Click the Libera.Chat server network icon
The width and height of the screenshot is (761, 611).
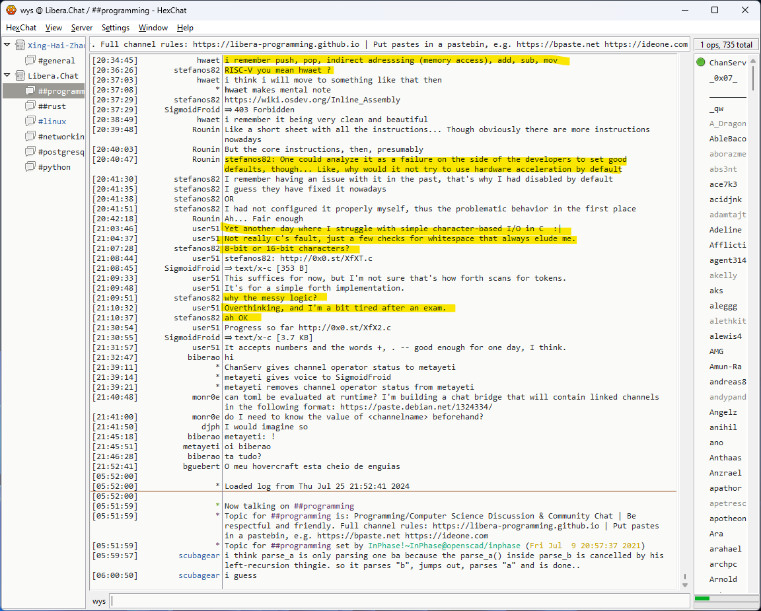[19, 76]
